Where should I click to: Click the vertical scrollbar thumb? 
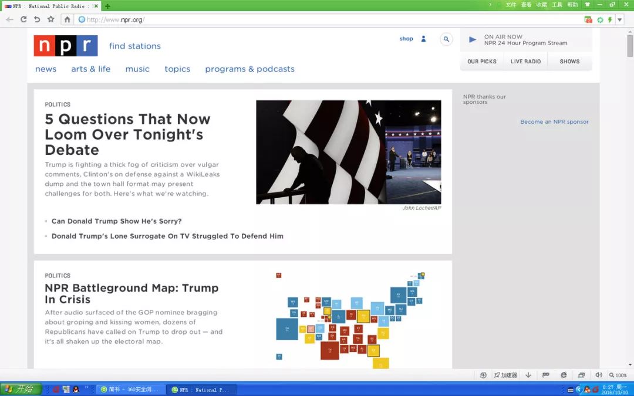630,46
